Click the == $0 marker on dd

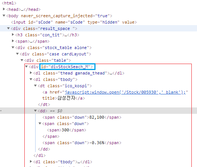56,111
